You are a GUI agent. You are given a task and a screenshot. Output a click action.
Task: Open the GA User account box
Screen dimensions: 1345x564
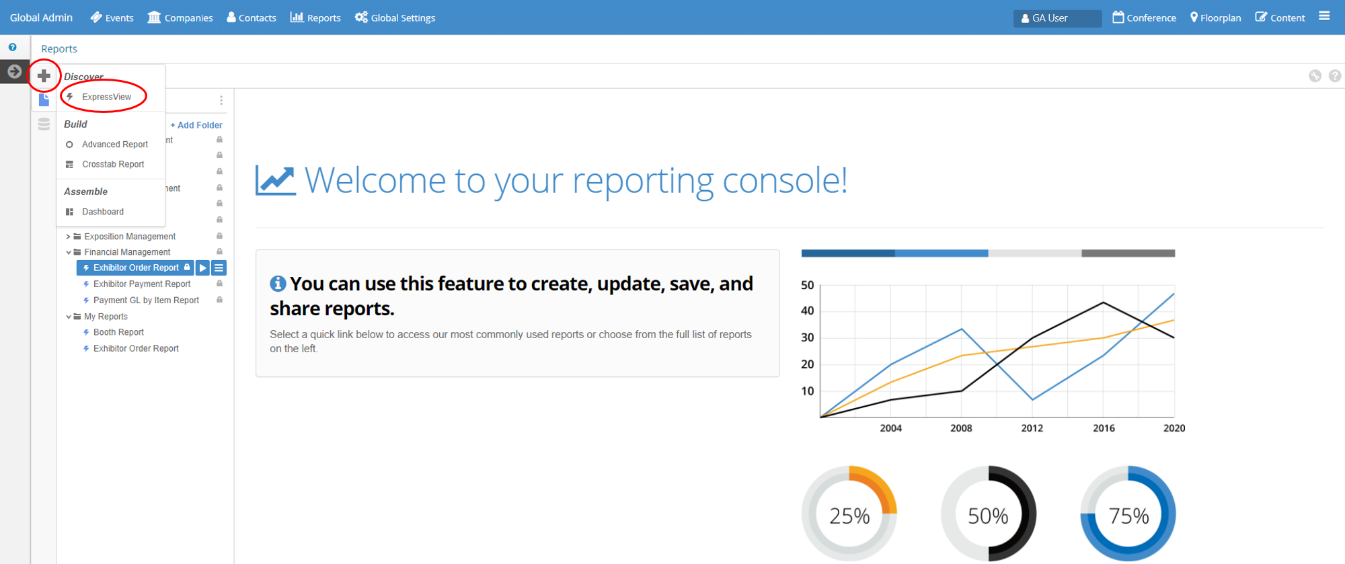coord(1056,18)
